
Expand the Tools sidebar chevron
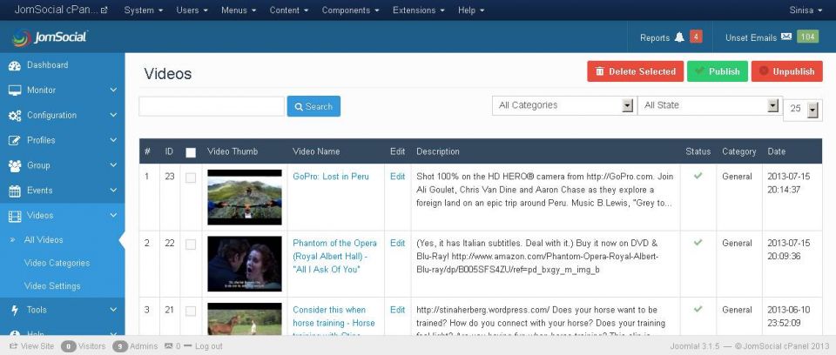pyautogui.click(x=113, y=309)
